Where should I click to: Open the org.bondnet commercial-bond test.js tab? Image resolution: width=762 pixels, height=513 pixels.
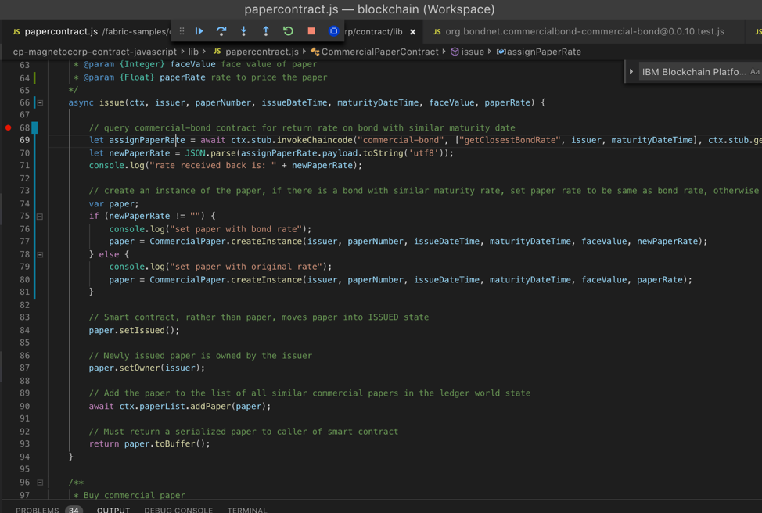coord(584,31)
